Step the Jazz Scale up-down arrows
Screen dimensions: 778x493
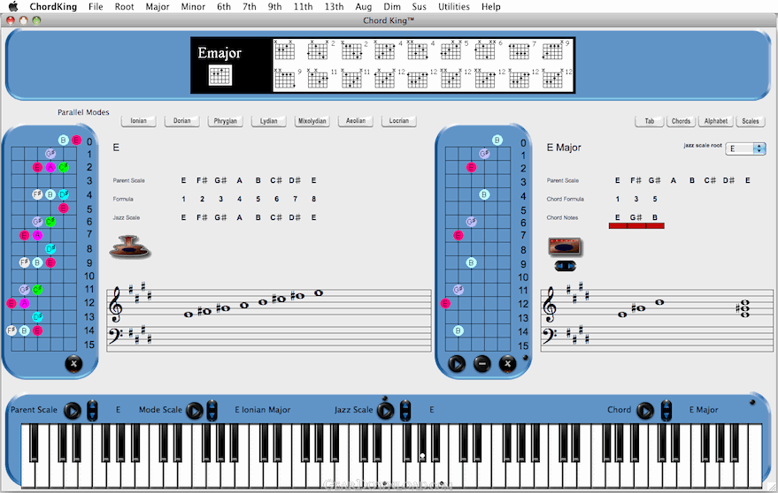pos(405,411)
